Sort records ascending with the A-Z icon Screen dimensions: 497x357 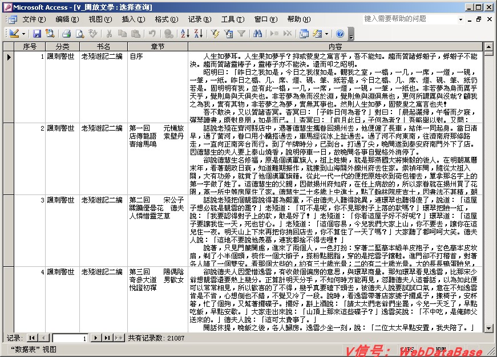tap(185, 33)
